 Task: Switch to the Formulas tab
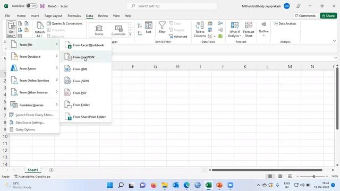tap(74, 15)
